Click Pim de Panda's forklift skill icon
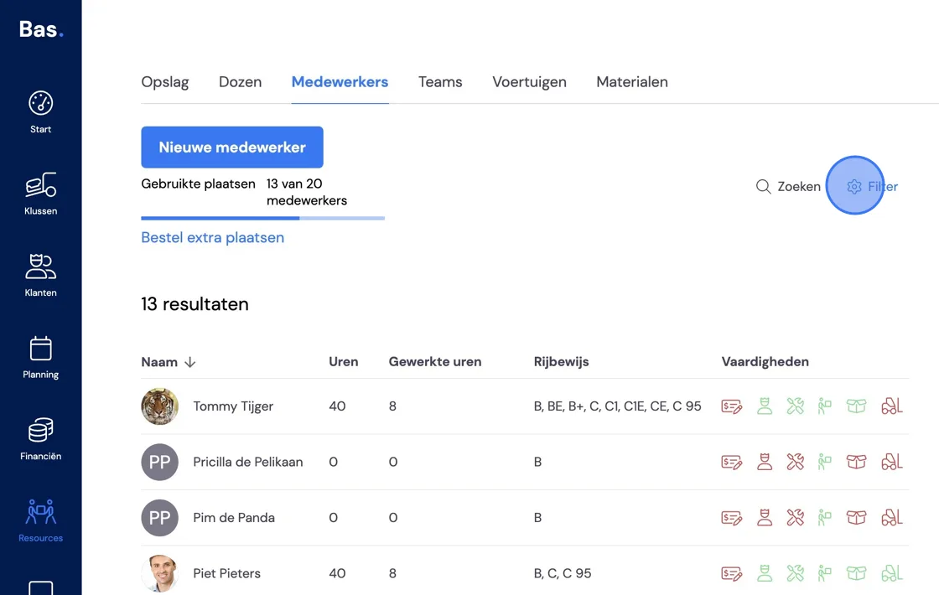 click(892, 518)
